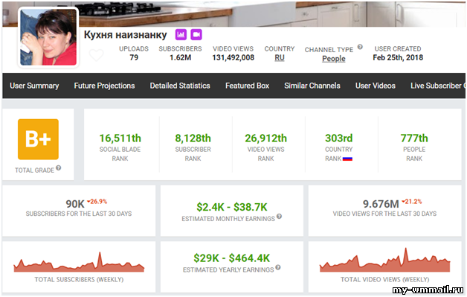This screenshot has width=467, height=297.
Task: Click the 16,511th Social Blade rank
Action: tap(120, 138)
